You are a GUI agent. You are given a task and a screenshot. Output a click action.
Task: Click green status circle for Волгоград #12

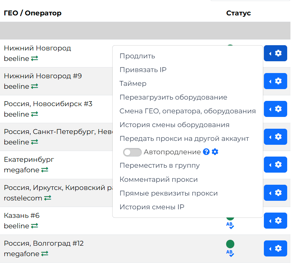point(230,244)
